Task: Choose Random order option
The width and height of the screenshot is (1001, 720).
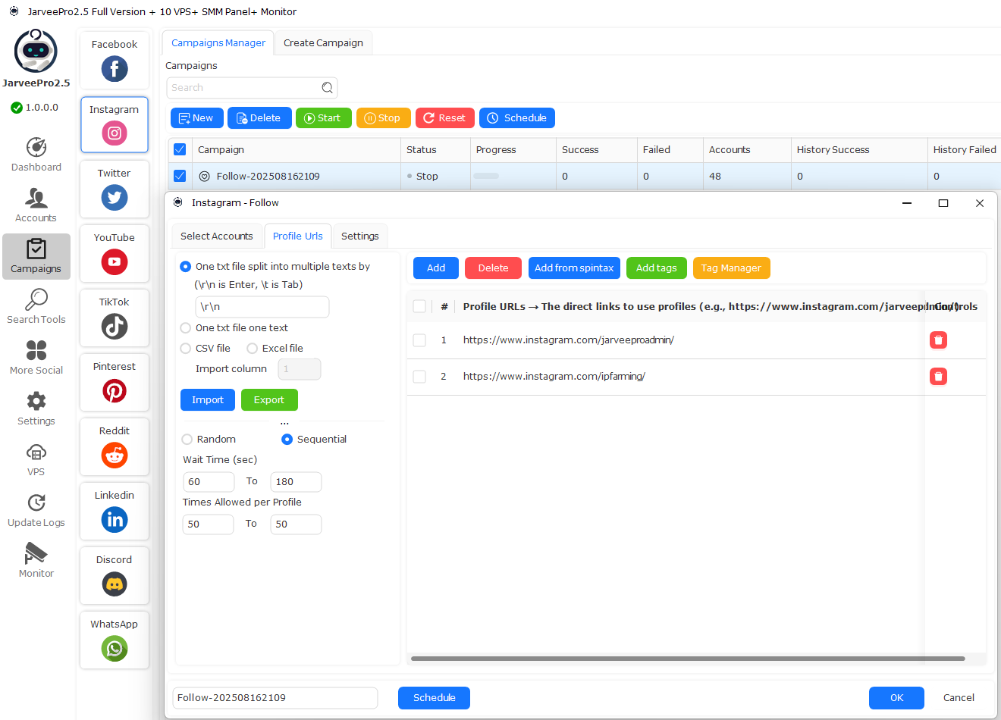Action: point(187,440)
